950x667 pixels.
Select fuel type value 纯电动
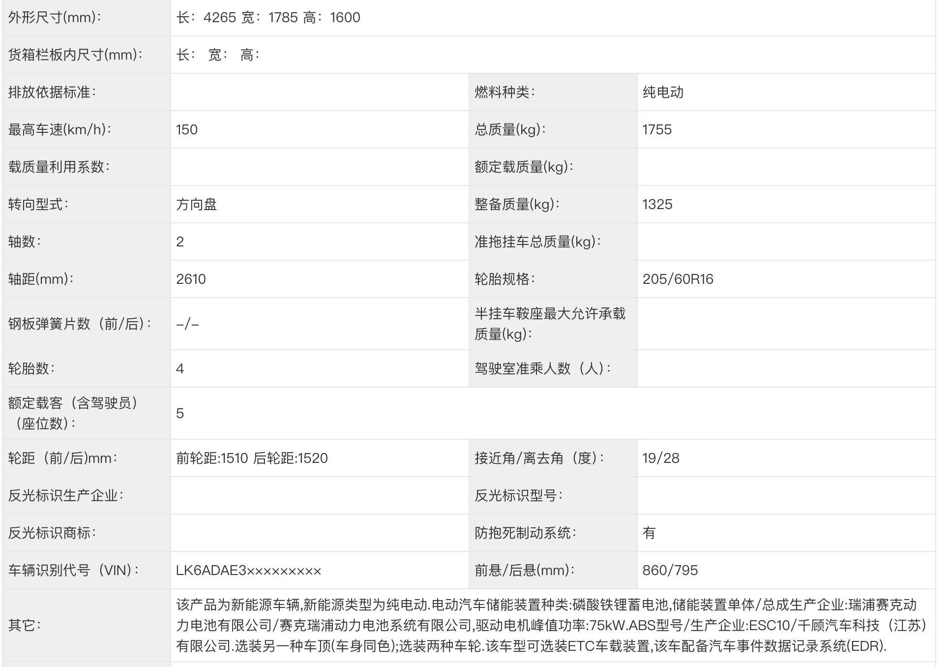pos(662,92)
